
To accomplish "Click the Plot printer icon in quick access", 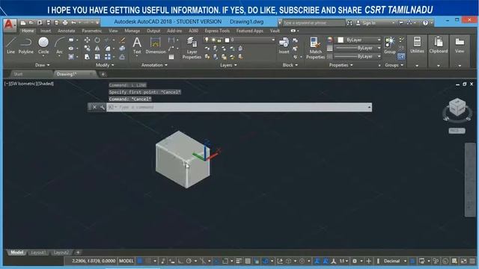I will [x=65, y=23].
